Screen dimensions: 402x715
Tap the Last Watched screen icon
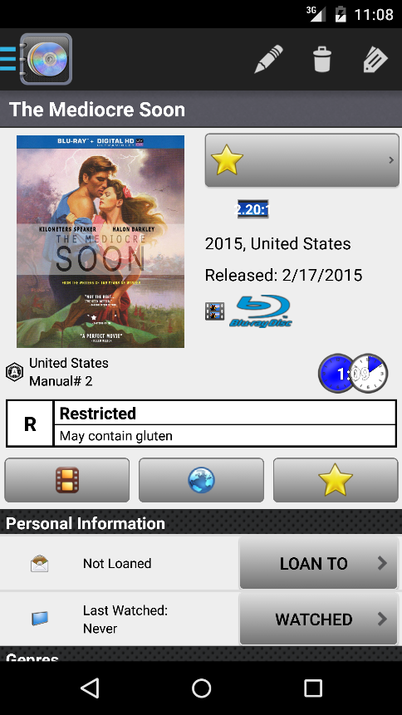pos(40,619)
